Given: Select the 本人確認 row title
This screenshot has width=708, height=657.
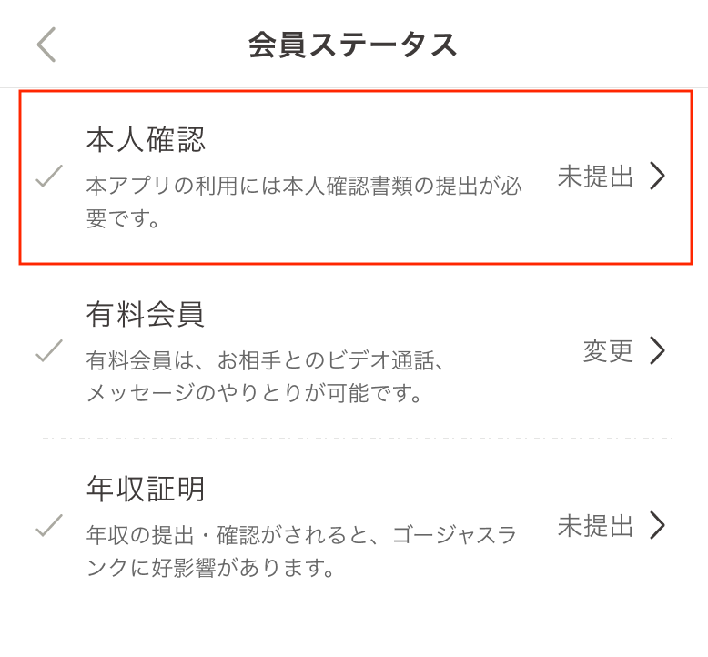Looking at the screenshot, I should tap(146, 139).
